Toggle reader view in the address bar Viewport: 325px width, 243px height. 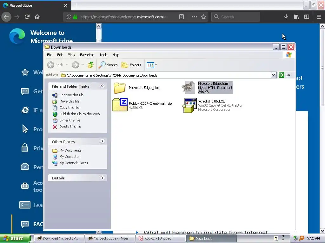(x=181, y=17)
